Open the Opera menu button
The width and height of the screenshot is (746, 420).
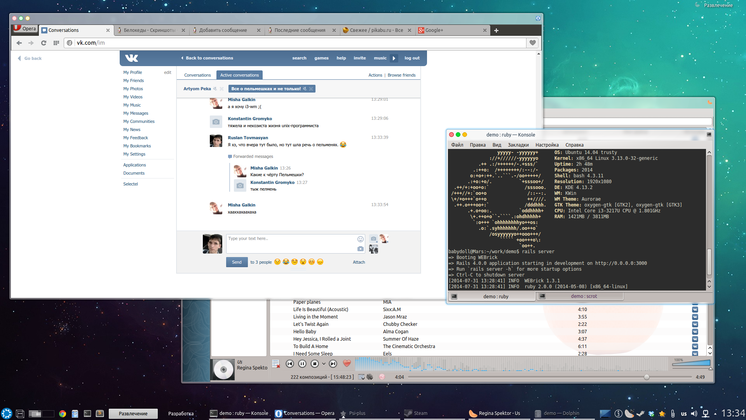[x=25, y=28]
